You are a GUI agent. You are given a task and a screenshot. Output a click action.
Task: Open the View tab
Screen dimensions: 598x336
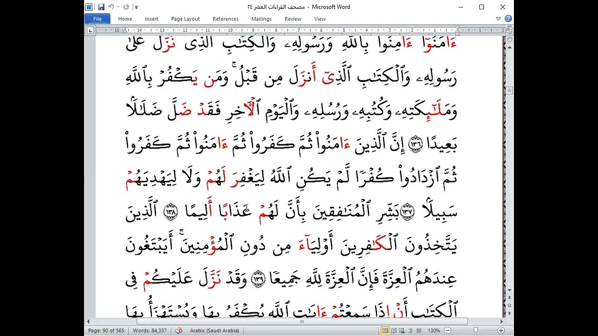pos(320,19)
